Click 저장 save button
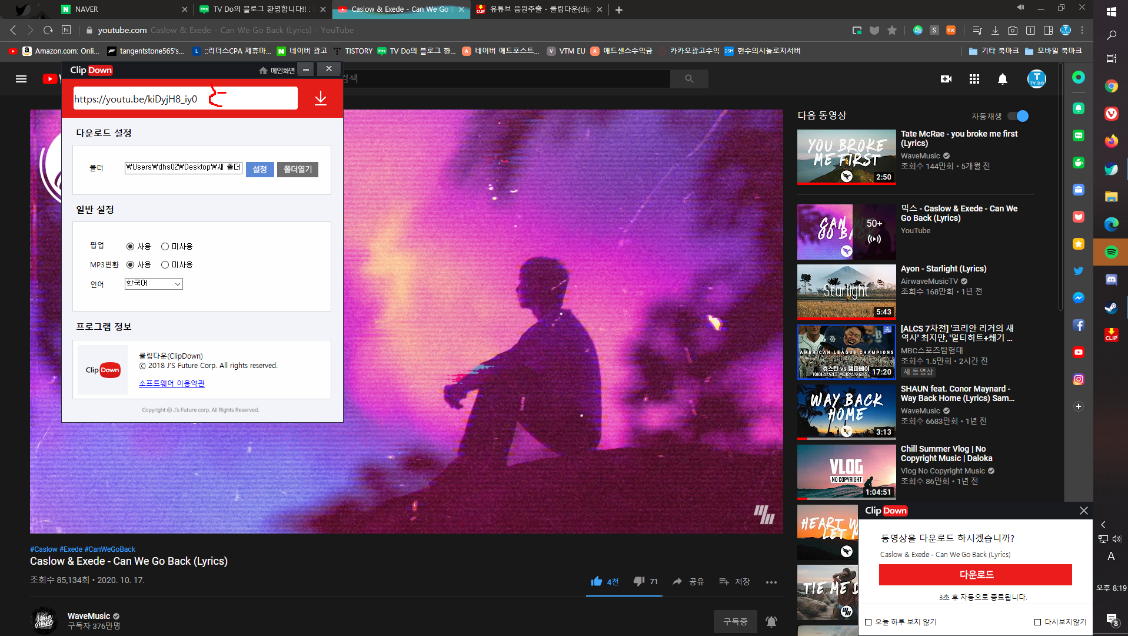1128x636 pixels. coord(734,581)
